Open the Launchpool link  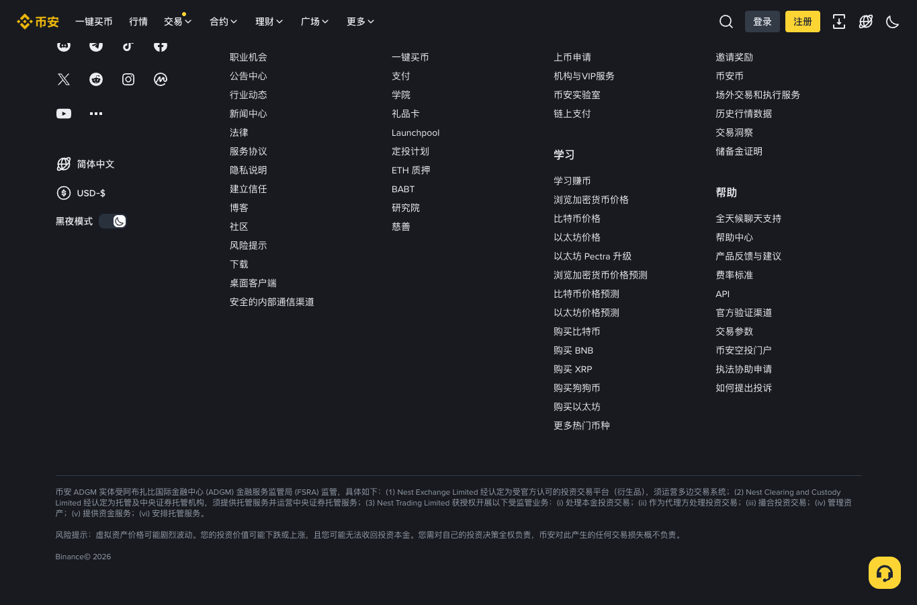tap(416, 132)
